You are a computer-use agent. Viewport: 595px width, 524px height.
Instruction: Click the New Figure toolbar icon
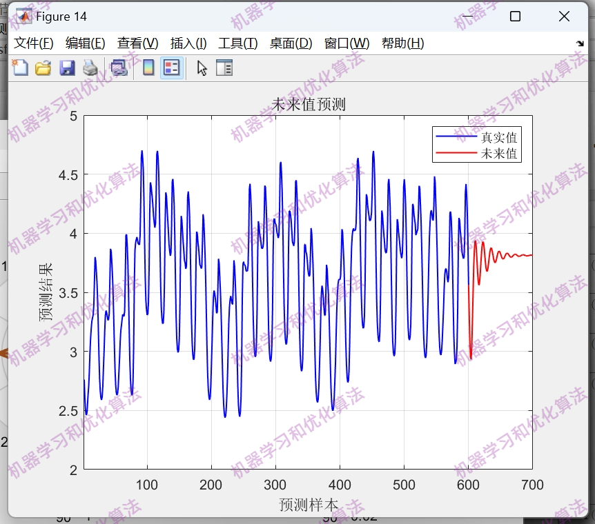[x=20, y=68]
